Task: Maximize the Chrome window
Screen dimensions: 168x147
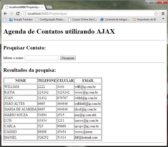Action: pyautogui.click(x=154, y=2)
